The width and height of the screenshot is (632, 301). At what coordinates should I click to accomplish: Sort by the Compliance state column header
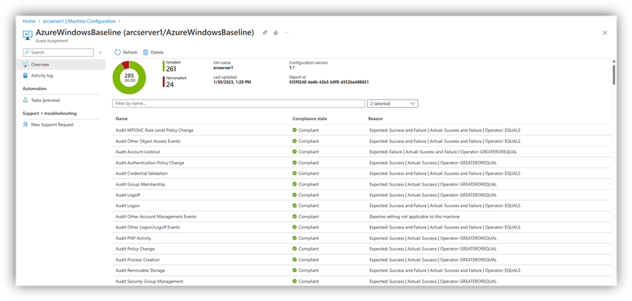click(x=309, y=119)
